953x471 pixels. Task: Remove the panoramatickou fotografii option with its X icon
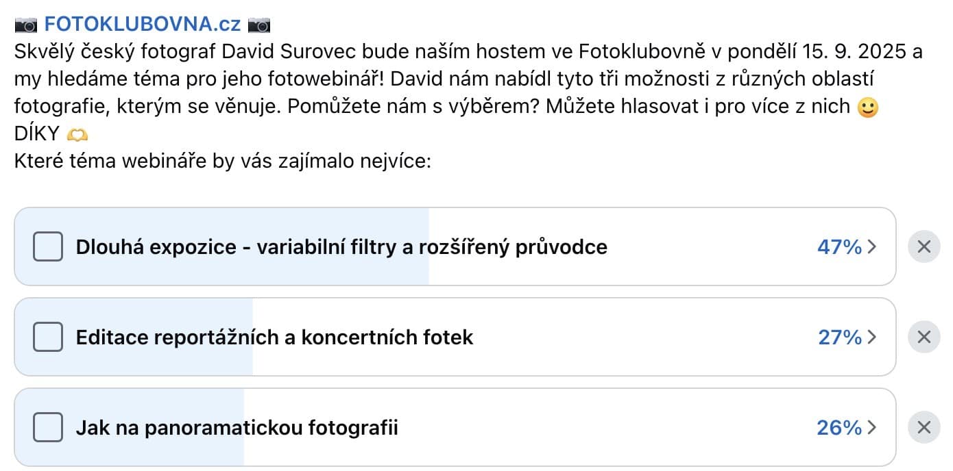(x=924, y=428)
